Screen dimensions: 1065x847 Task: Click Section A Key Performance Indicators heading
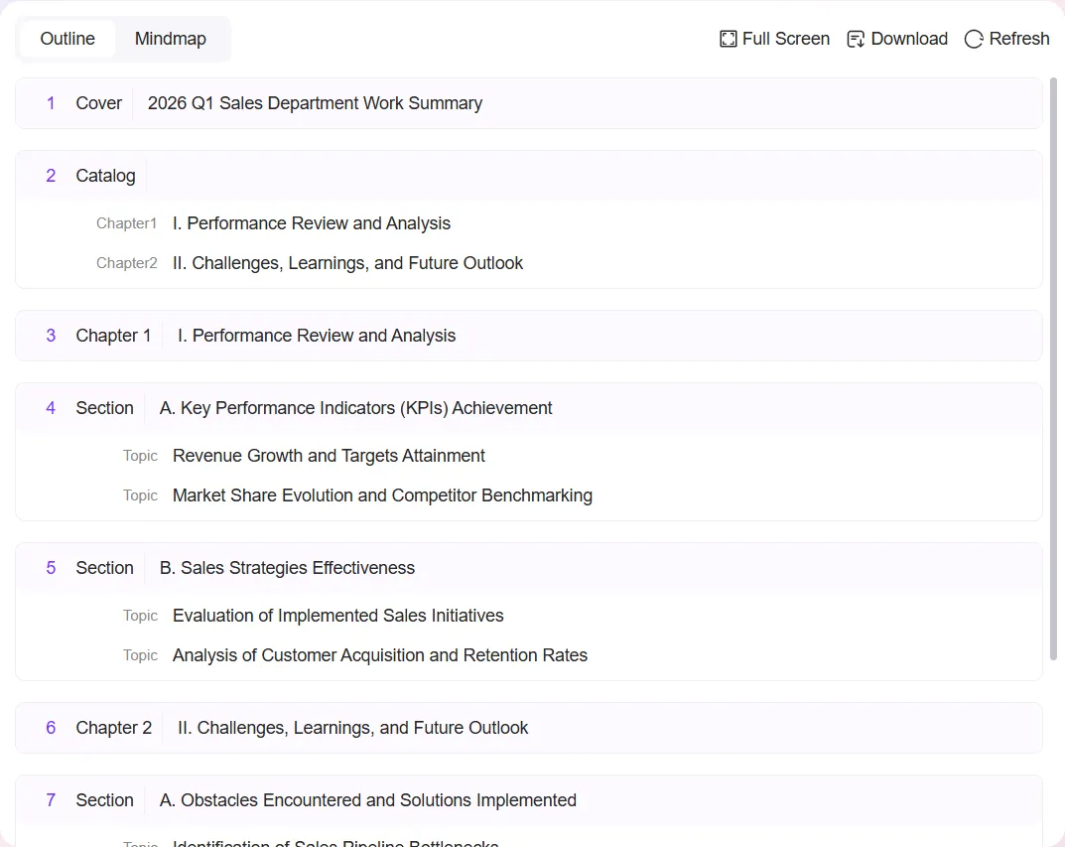355,408
